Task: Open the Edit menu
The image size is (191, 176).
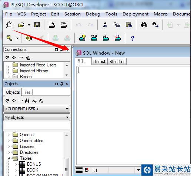Action: [55, 14]
